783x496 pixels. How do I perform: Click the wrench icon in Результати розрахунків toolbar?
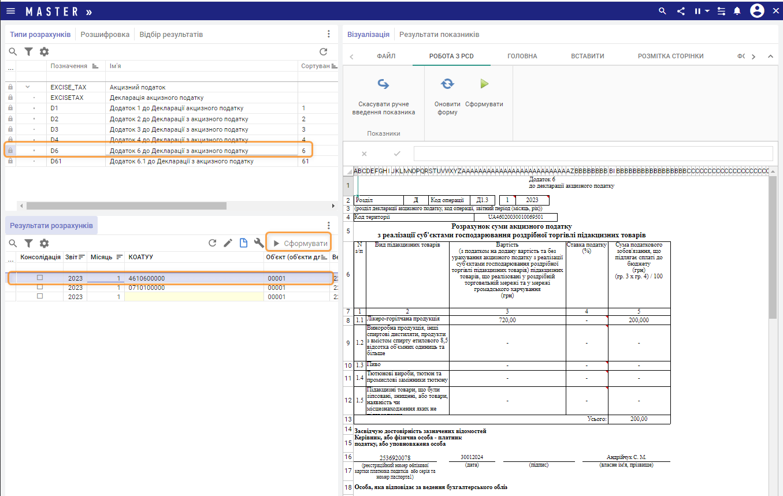(259, 243)
